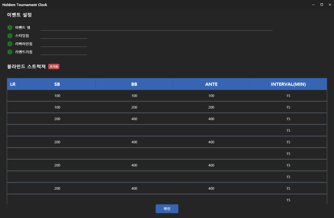Select the ANTE column header
Viewport: 334px width, 218px height.
(211, 84)
